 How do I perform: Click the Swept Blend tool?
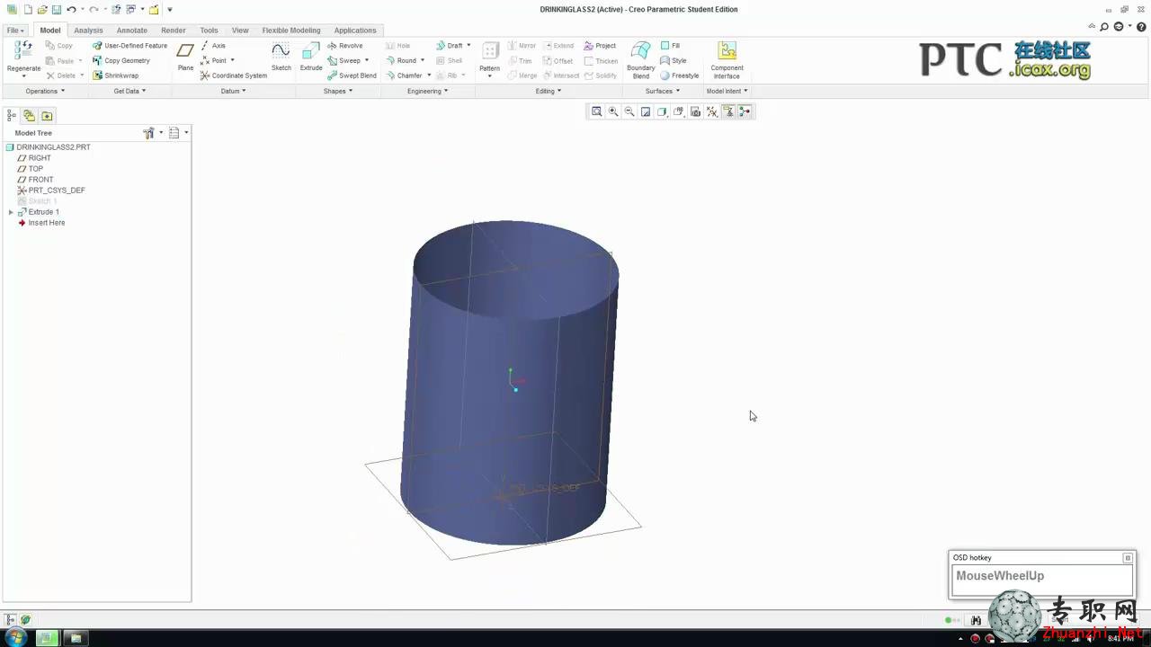351,75
